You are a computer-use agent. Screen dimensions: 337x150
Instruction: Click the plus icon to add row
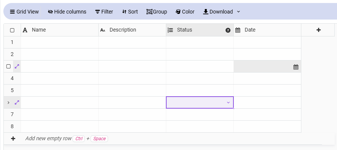(x=13, y=139)
